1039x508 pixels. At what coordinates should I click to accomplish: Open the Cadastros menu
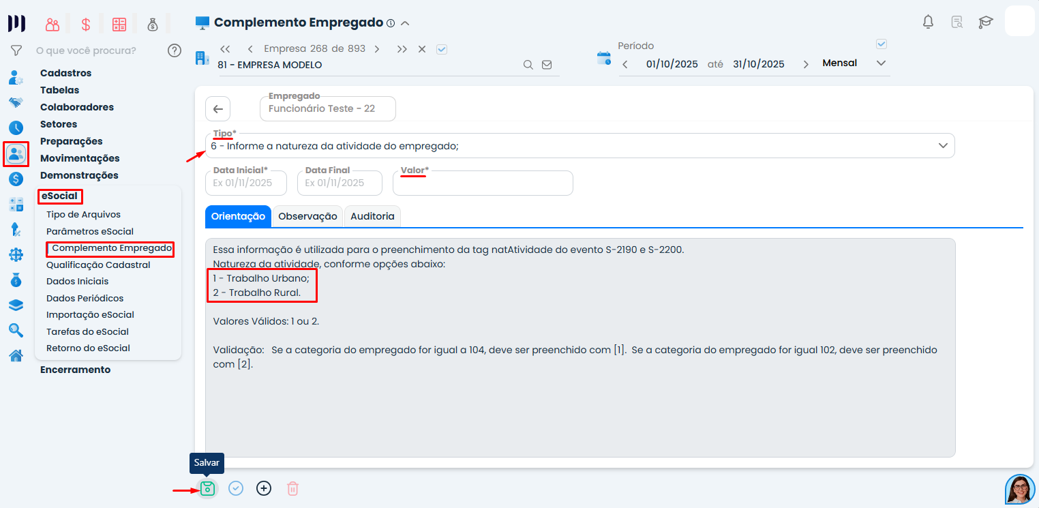pos(65,73)
